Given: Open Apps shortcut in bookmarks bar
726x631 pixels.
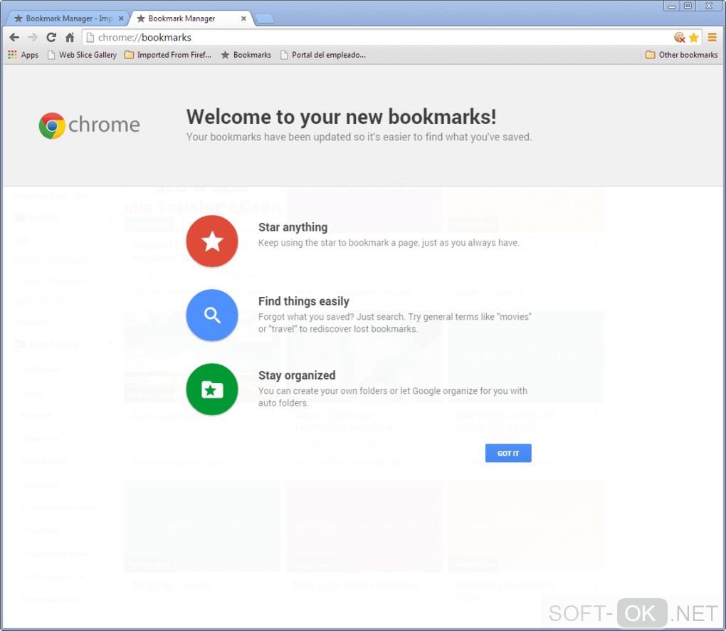Looking at the screenshot, I should [x=23, y=55].
